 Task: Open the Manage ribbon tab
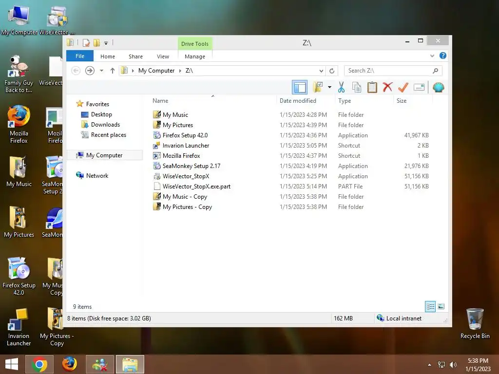pyautogui.click(x=195, y=56)
